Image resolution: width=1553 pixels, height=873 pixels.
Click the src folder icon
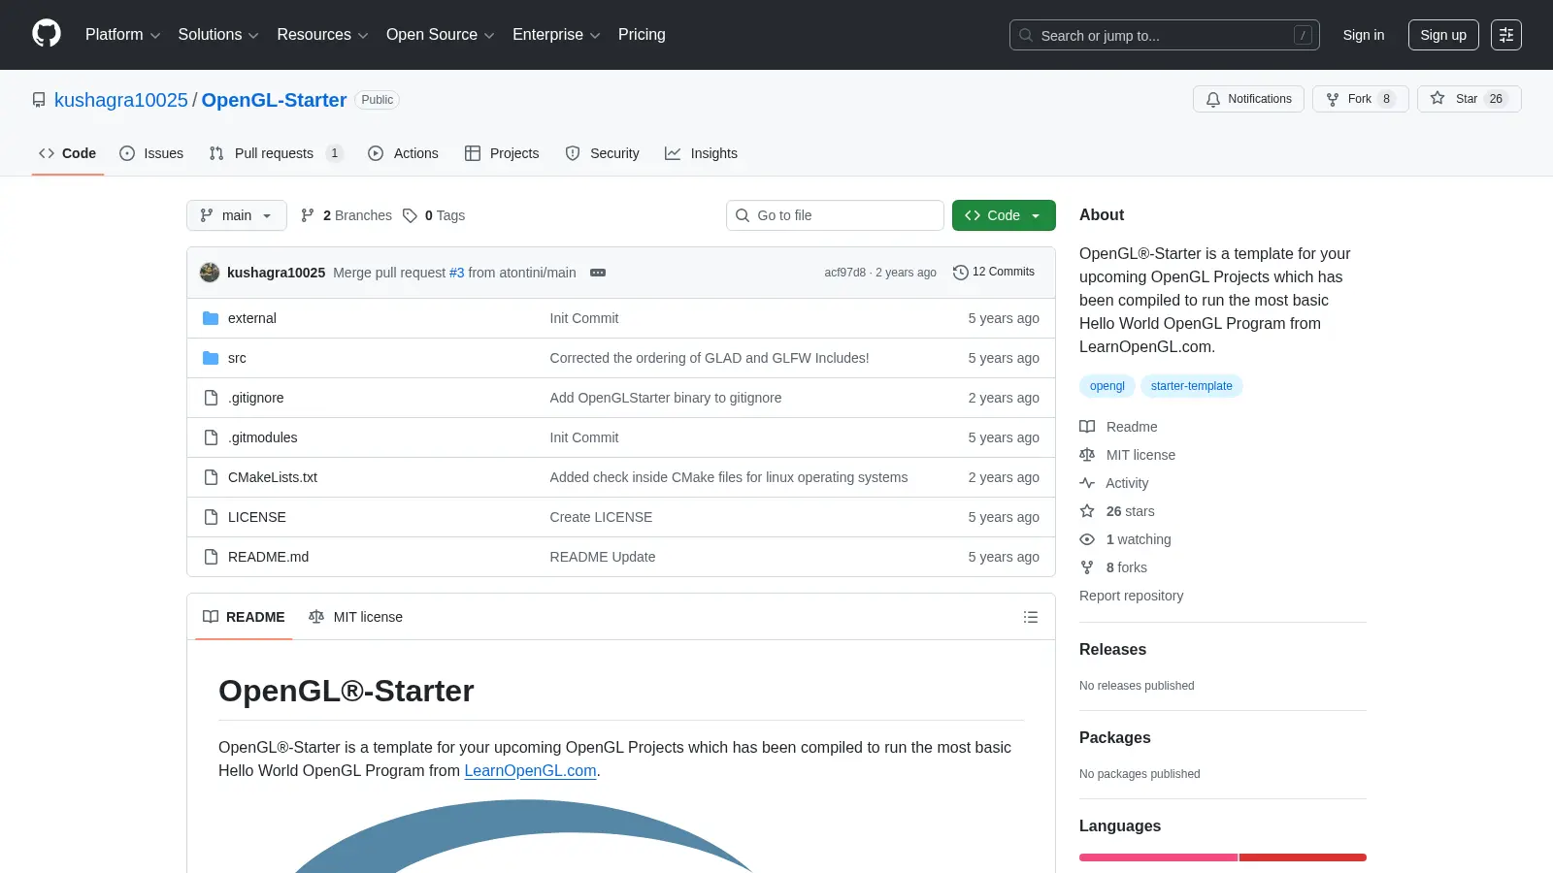point(211,358)
